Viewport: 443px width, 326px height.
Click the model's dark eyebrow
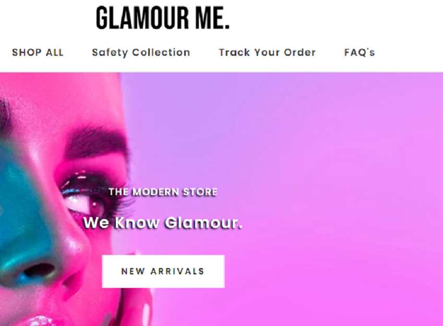click(x=96, y=143)
